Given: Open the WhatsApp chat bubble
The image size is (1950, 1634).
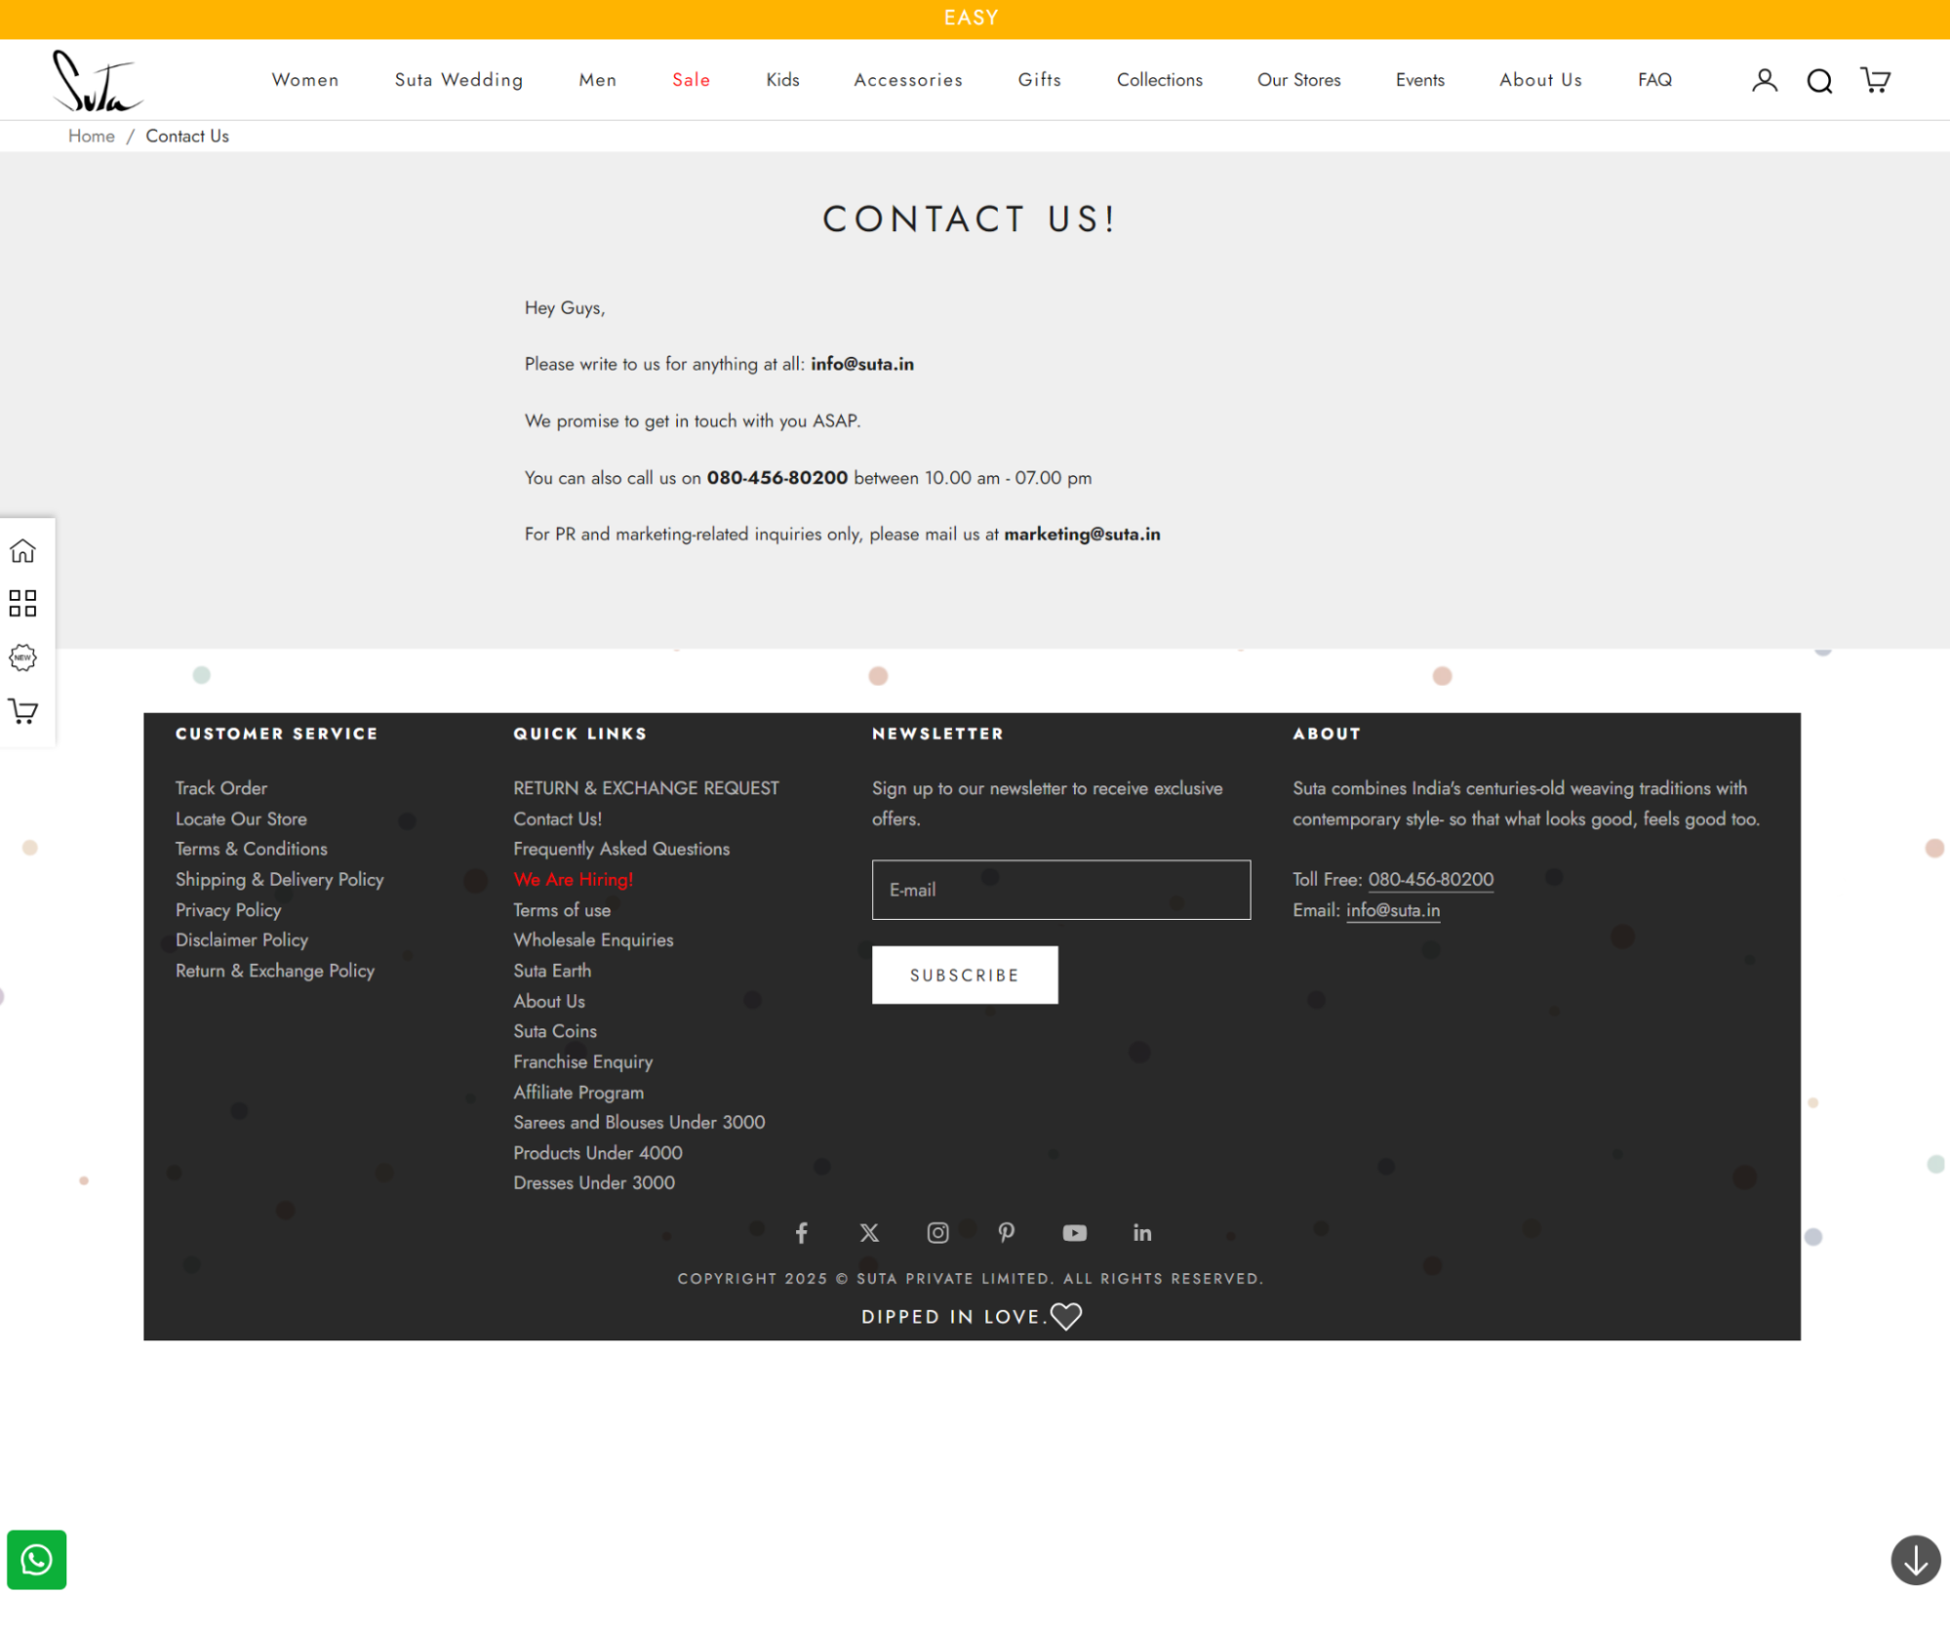Looking at the screenshot, I should point(36,1559).
